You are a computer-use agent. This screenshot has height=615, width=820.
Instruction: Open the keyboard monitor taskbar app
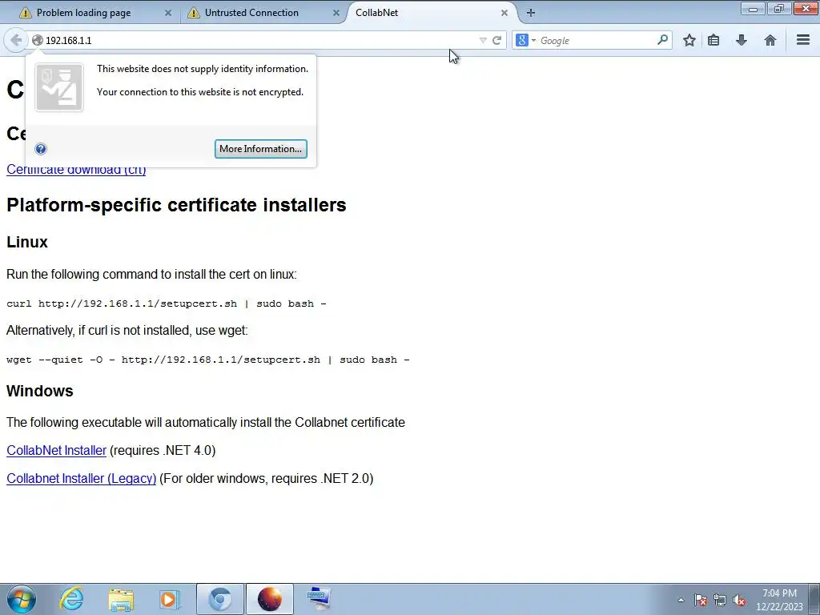pyautogui.click(x=319, y=599)
